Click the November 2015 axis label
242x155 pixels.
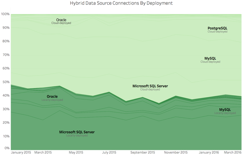pyautogui.click(x=176, y=152)
